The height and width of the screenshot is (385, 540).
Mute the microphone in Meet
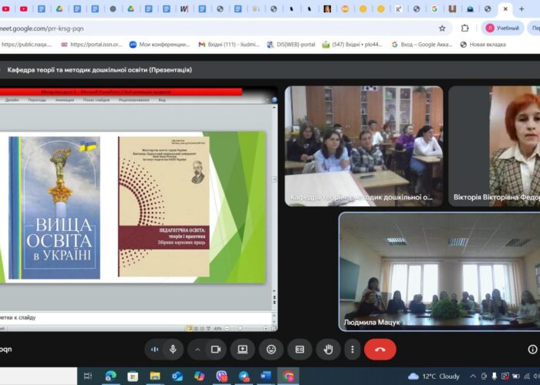(173, 349)
